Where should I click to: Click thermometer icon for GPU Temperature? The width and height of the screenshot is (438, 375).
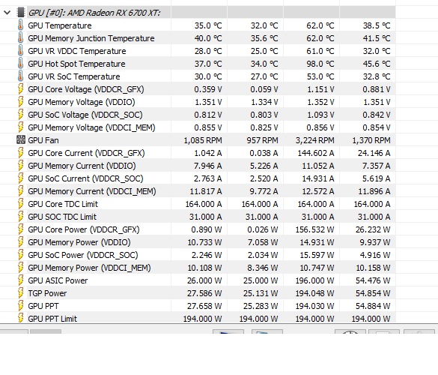(x=20, y=25)
